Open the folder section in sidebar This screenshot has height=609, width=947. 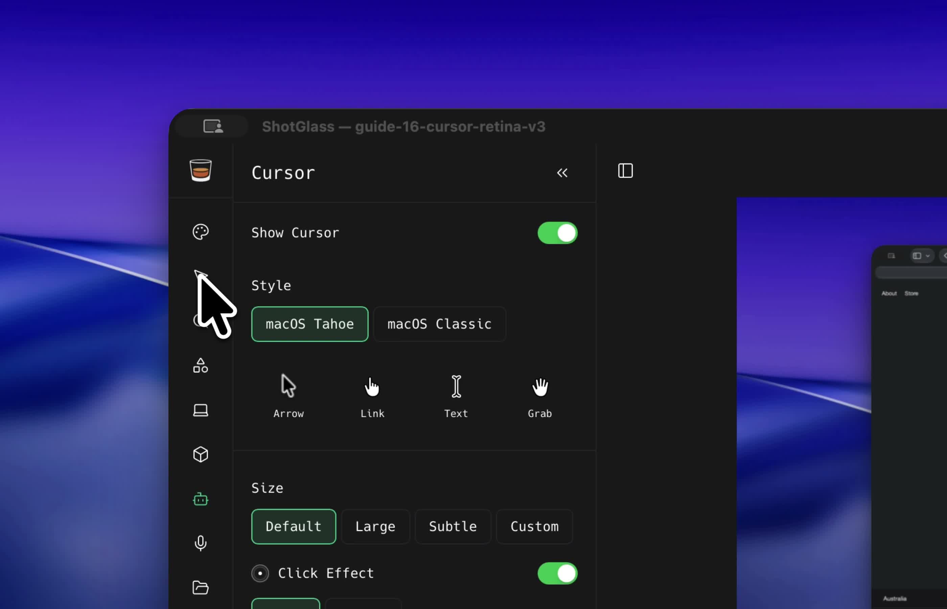click(201, 588)
